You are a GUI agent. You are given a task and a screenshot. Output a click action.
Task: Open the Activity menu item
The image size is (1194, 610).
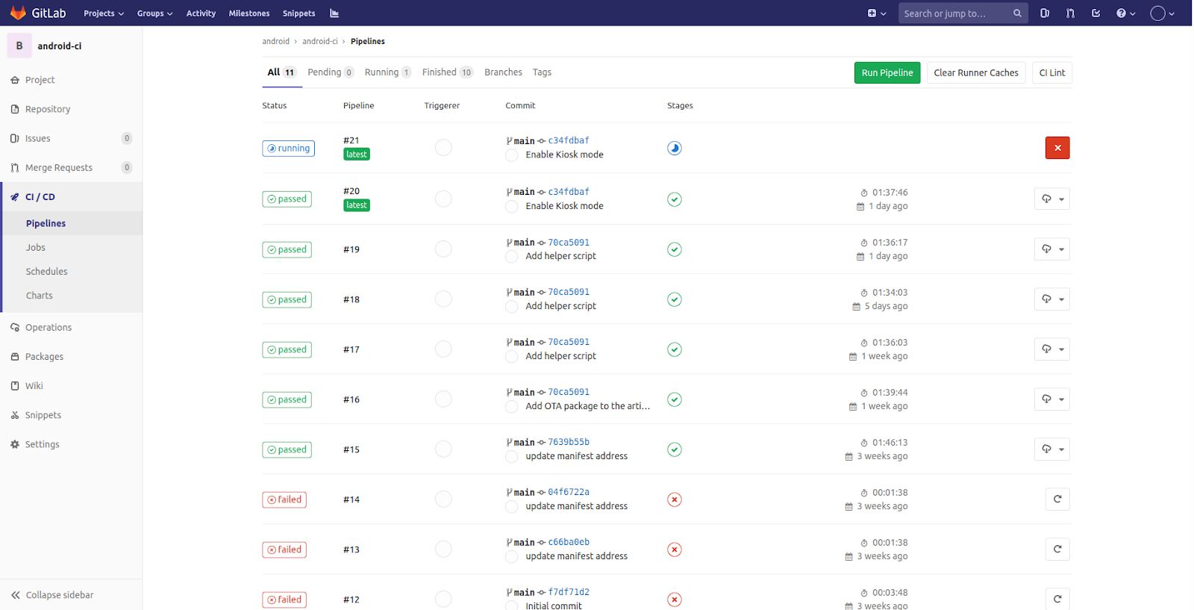click(201, 13)
